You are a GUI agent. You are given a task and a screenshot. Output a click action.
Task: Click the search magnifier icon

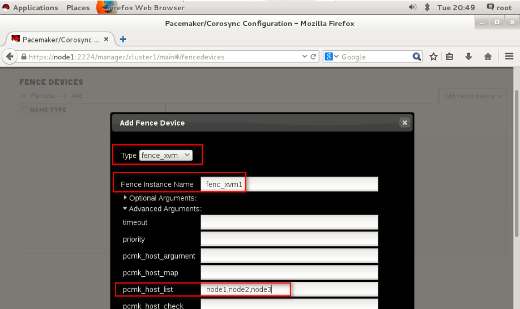tap(416, 57)
